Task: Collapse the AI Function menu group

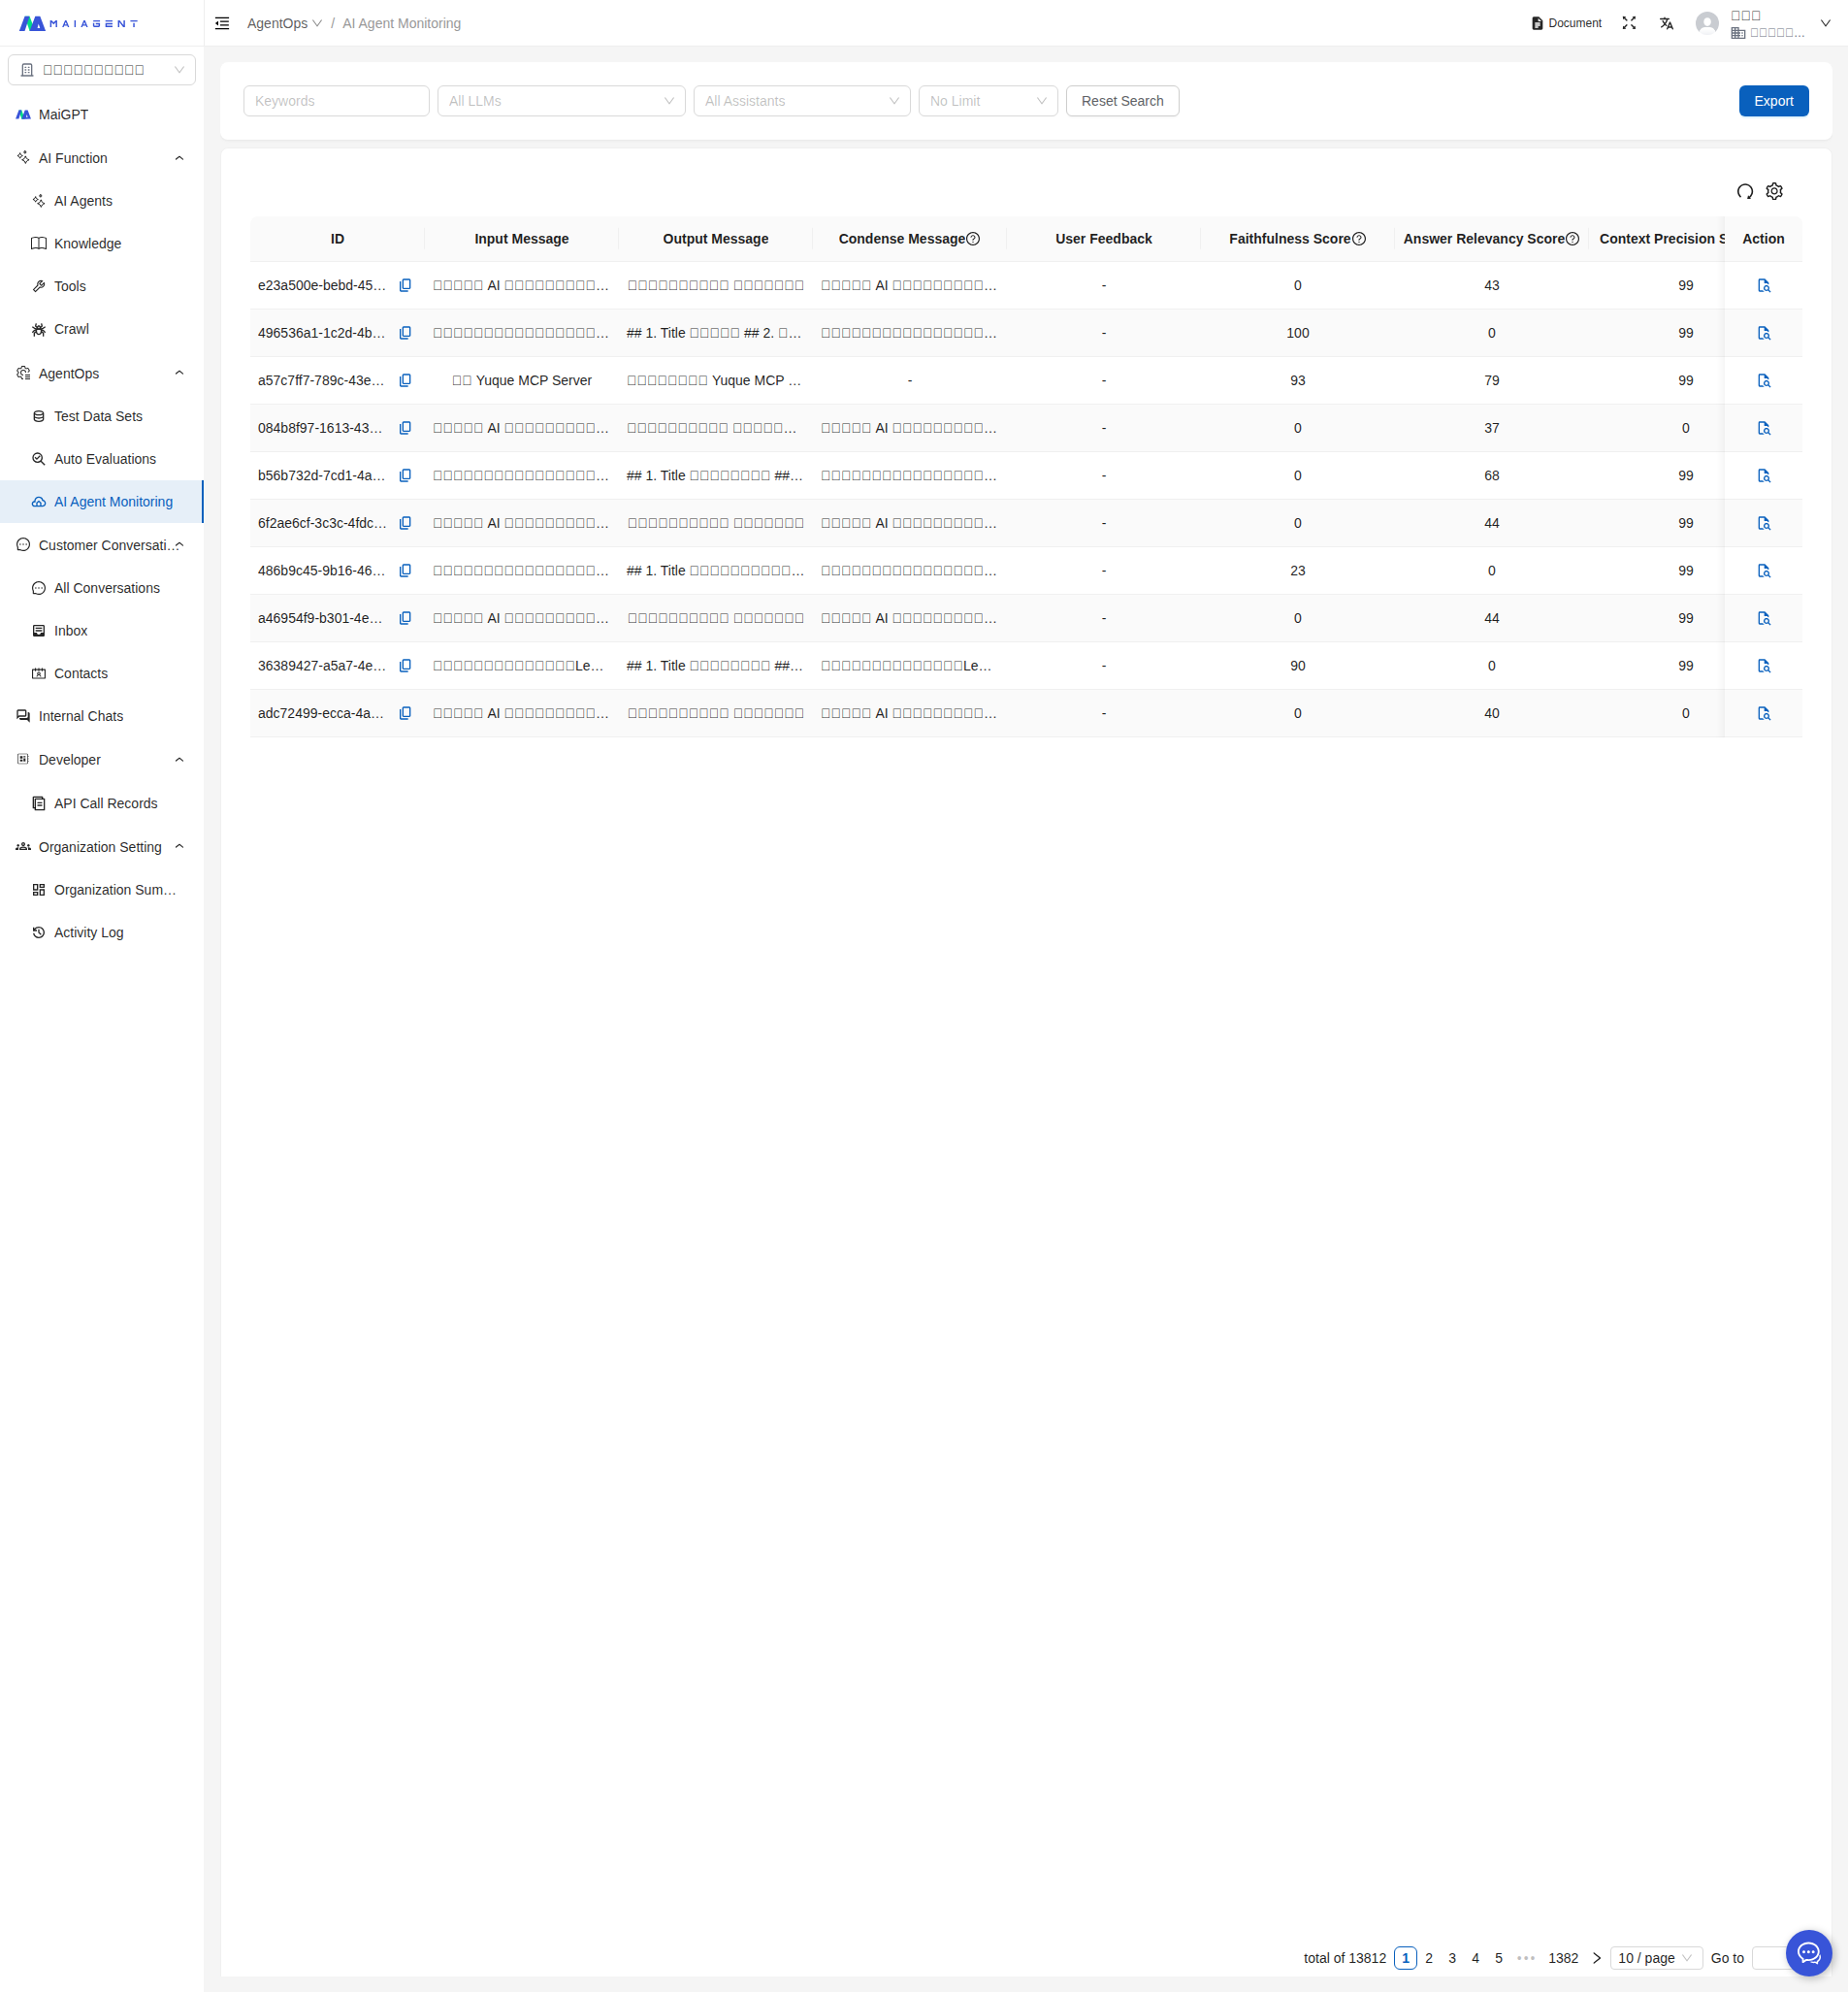Action: [x=179, y=158]
